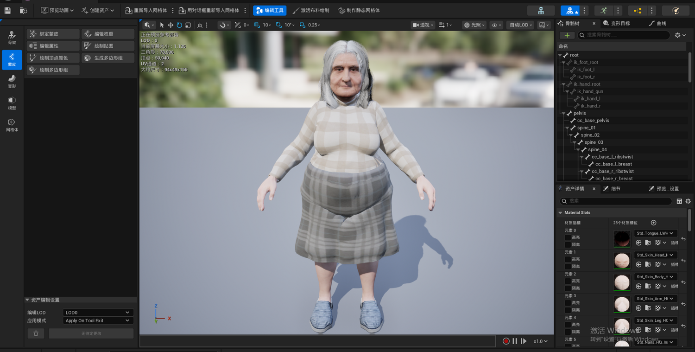Click the trash delete icon button
695x352 pixels.
(36, 333)
